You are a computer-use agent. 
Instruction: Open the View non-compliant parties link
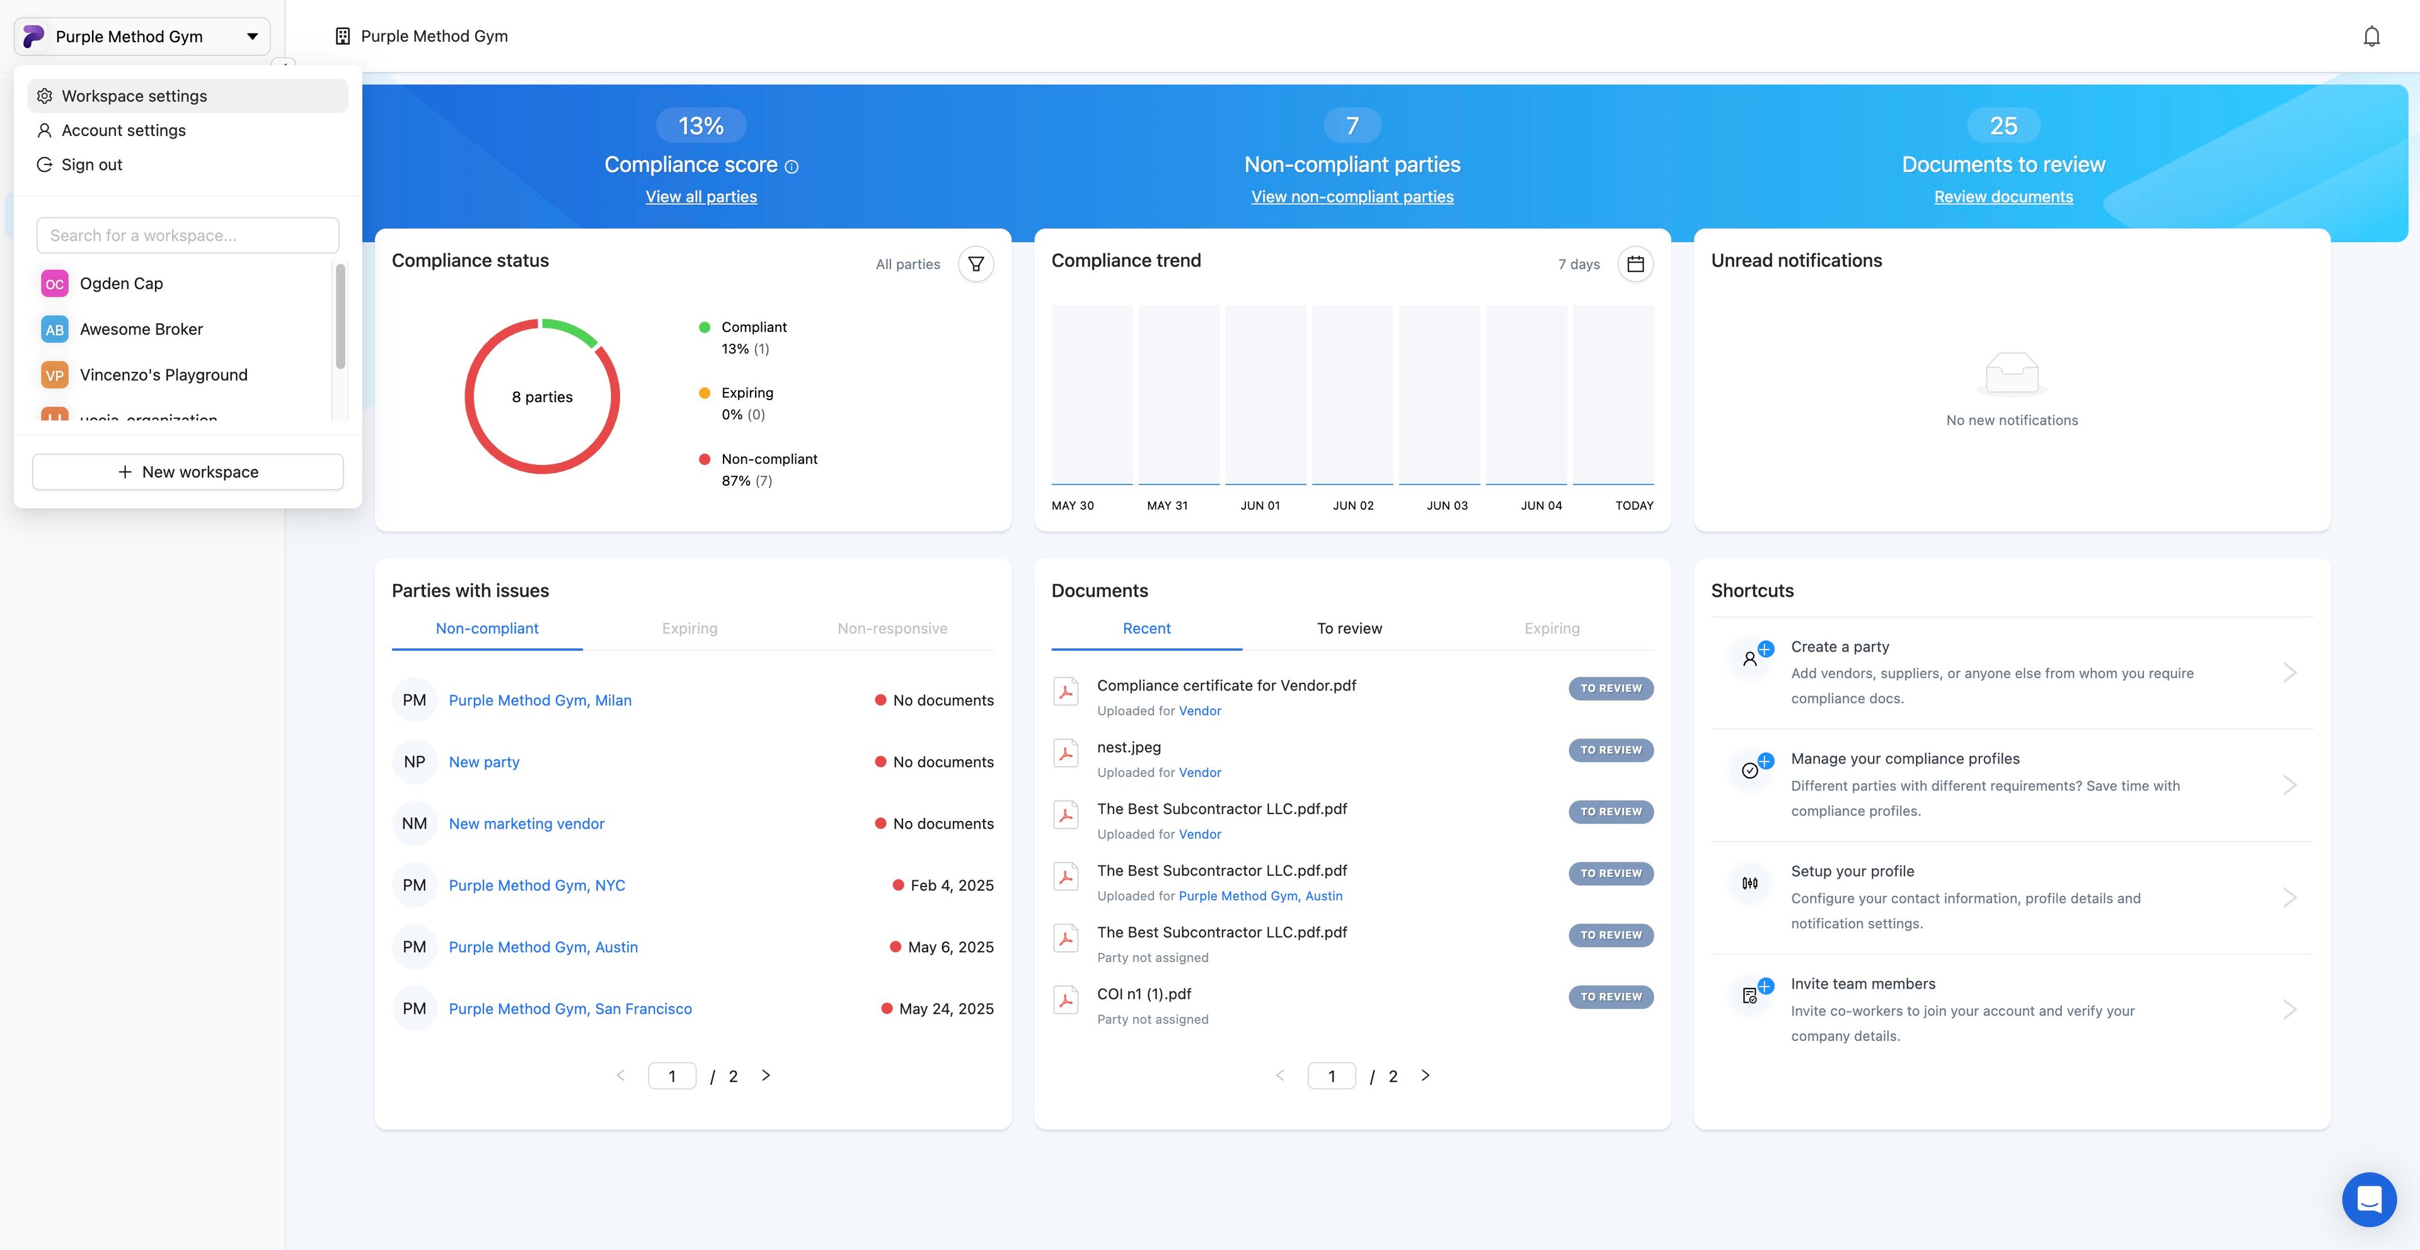[x=1352, y=197]
